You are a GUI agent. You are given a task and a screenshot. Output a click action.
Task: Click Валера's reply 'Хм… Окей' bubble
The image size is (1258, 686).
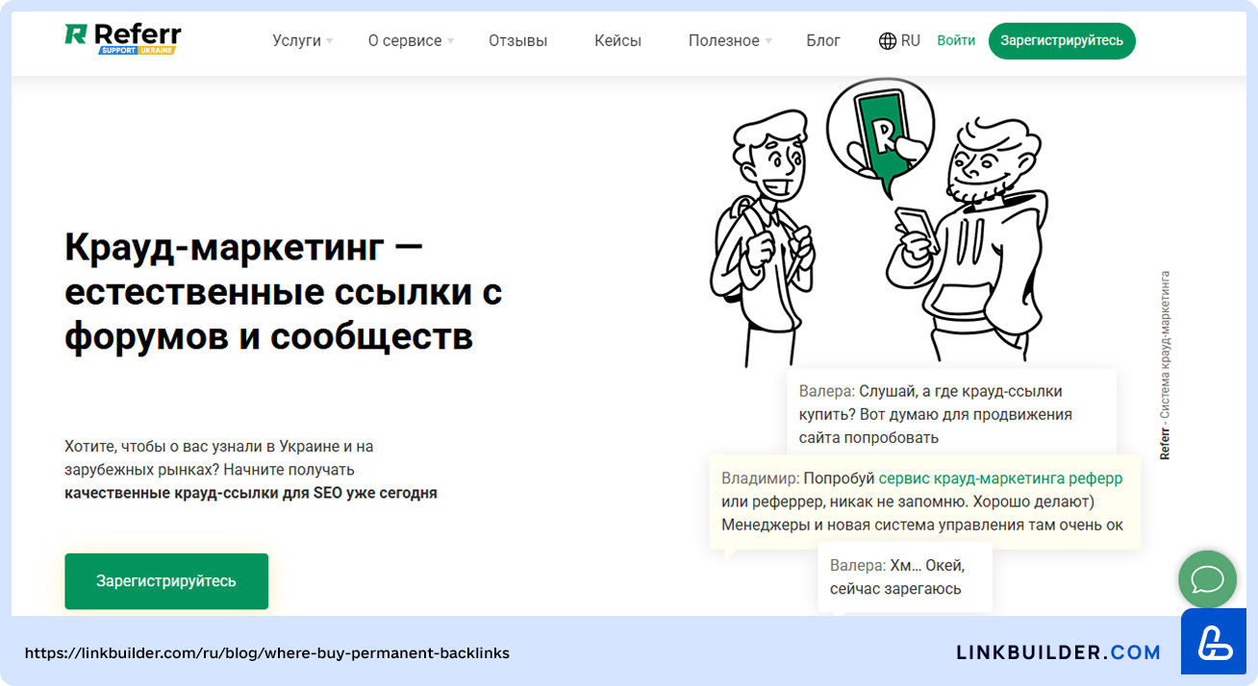(905, 576)
